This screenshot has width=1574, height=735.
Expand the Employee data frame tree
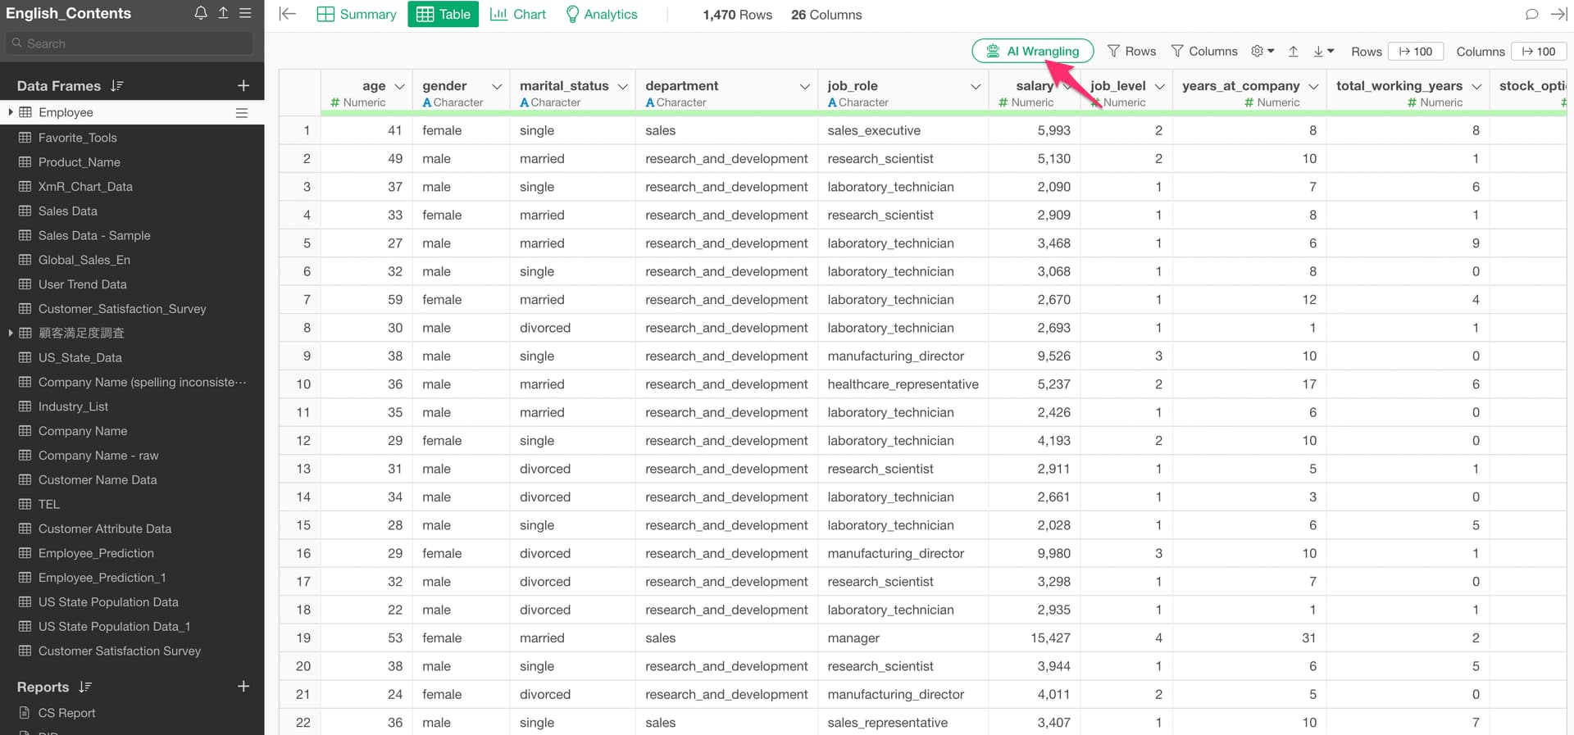(x=10, y=112)
